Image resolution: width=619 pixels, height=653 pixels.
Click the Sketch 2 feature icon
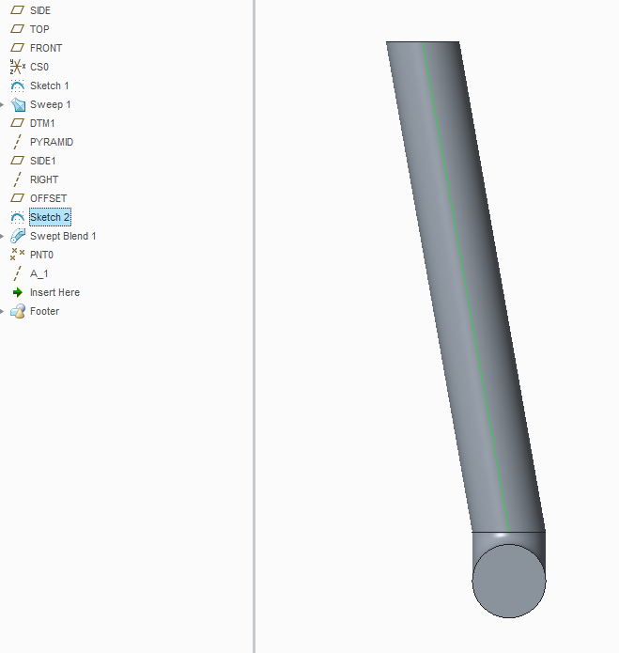point(18,217)
